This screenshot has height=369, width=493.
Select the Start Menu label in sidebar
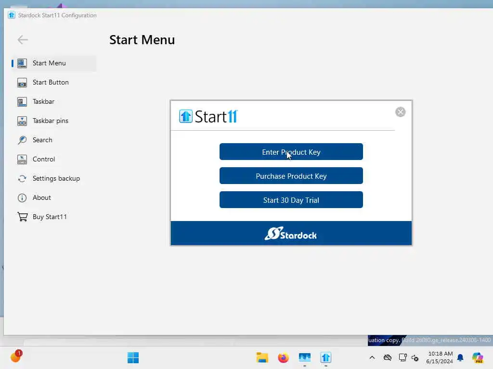click(49, 63)
